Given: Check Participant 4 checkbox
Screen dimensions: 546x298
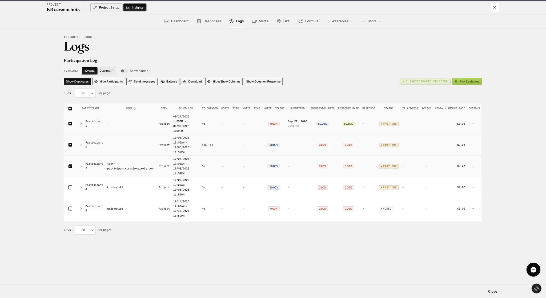Looking at the screenshot, I should point(70,187).
